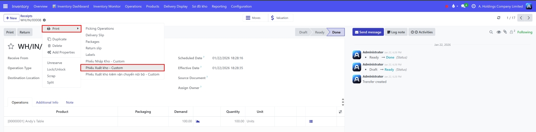Image resolution: width=536 pixels, height=132 pixels.
Task: Choose Duplicate from the action menu
Action: pyautogui.click(x=62, y=39)
